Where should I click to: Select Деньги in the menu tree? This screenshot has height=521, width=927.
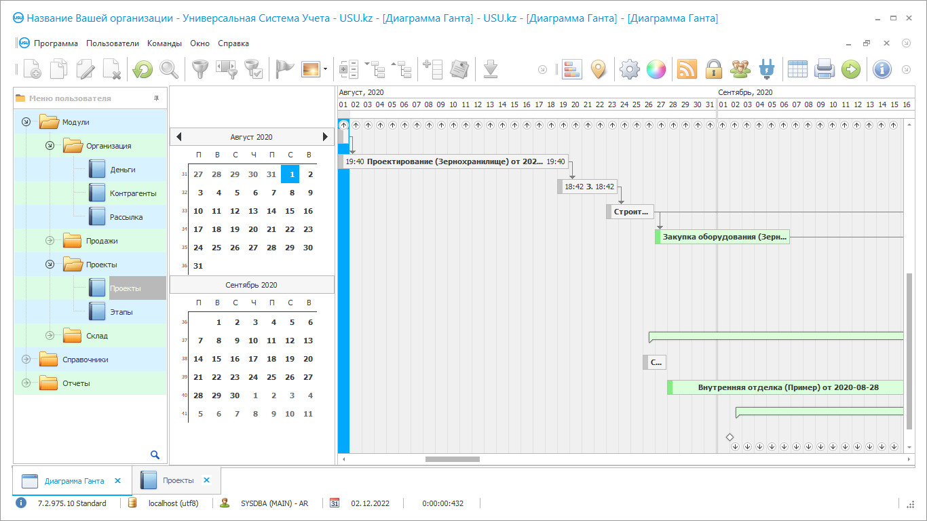coord(123,170)
